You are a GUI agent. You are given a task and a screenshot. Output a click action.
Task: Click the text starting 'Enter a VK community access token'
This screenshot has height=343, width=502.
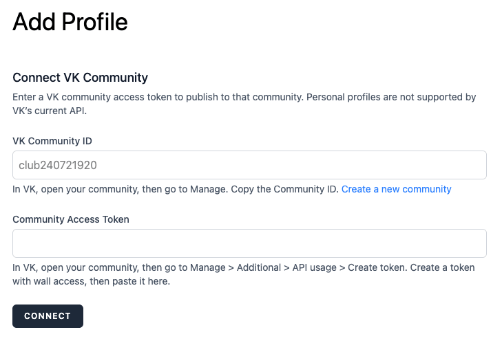click(244, 104)
